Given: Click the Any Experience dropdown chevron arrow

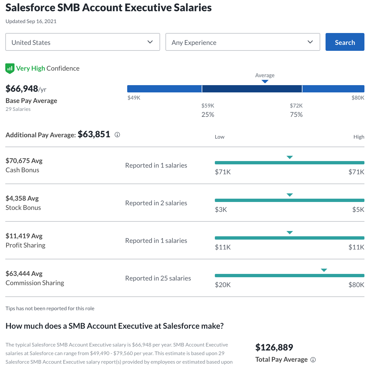Looking at the screenshot, I should 310,42.
